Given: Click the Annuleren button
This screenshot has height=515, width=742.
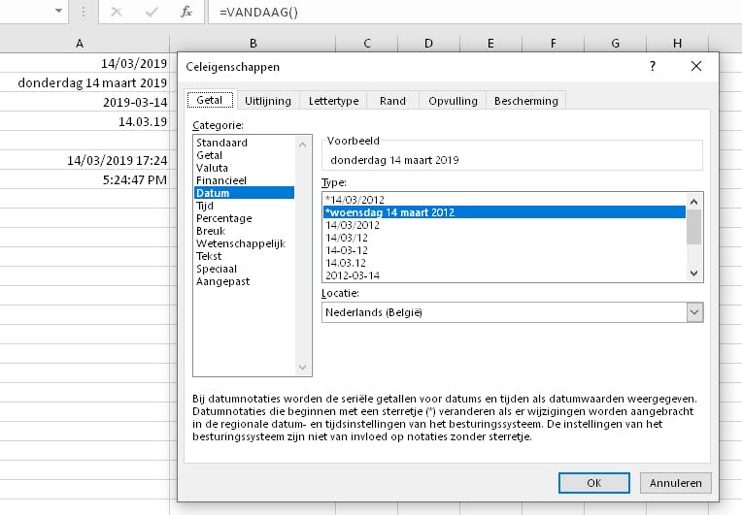Looking at the screenshot, I should coord(675,483).
